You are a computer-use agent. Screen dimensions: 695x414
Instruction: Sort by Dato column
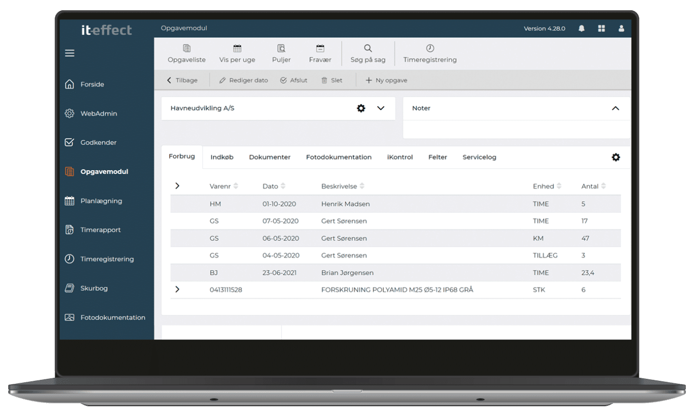tap(274, 186)
